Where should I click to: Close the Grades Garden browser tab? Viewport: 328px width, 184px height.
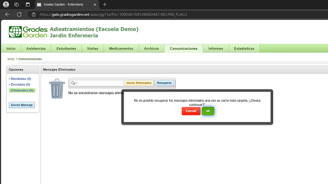(x=95, y=5)
